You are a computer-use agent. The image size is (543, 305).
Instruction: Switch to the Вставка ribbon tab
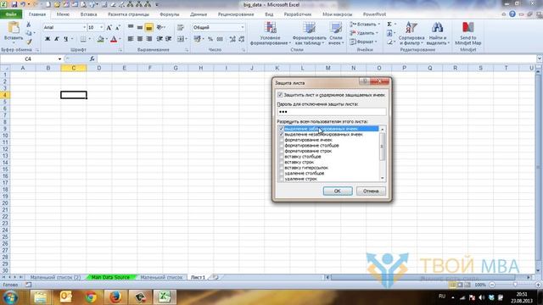click(x=88, y=14)
